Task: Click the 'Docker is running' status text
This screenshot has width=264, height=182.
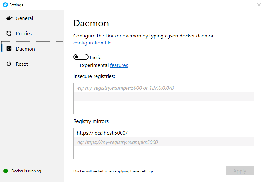Action: [26, 171]
